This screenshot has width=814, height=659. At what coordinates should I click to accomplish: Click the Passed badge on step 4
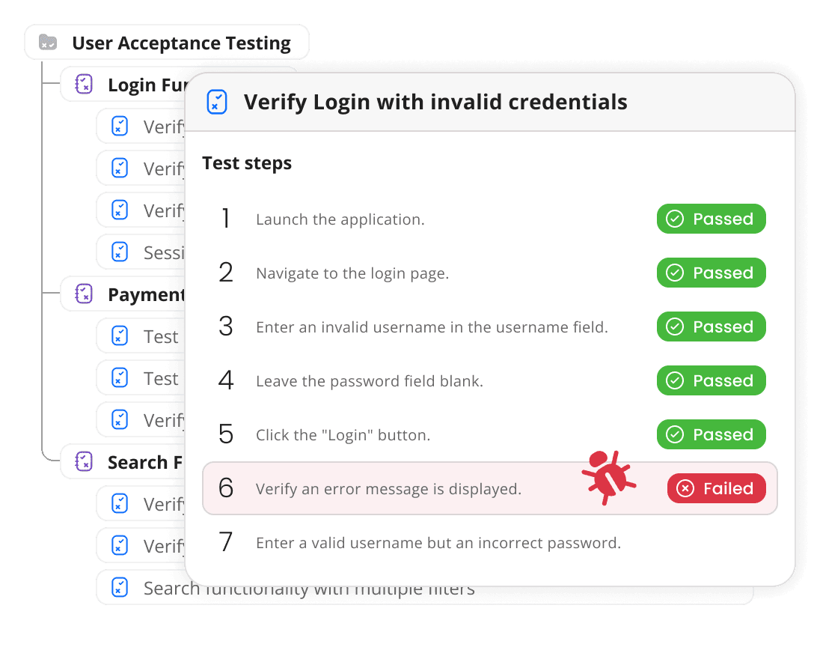[711, 380]
